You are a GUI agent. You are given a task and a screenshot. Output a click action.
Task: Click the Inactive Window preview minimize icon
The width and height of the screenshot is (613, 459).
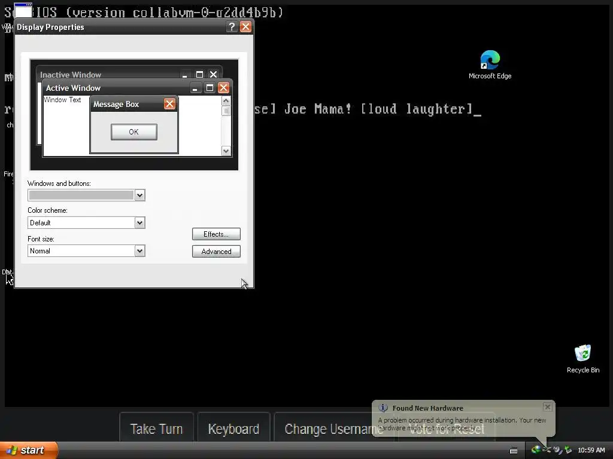tap(186, 74)
